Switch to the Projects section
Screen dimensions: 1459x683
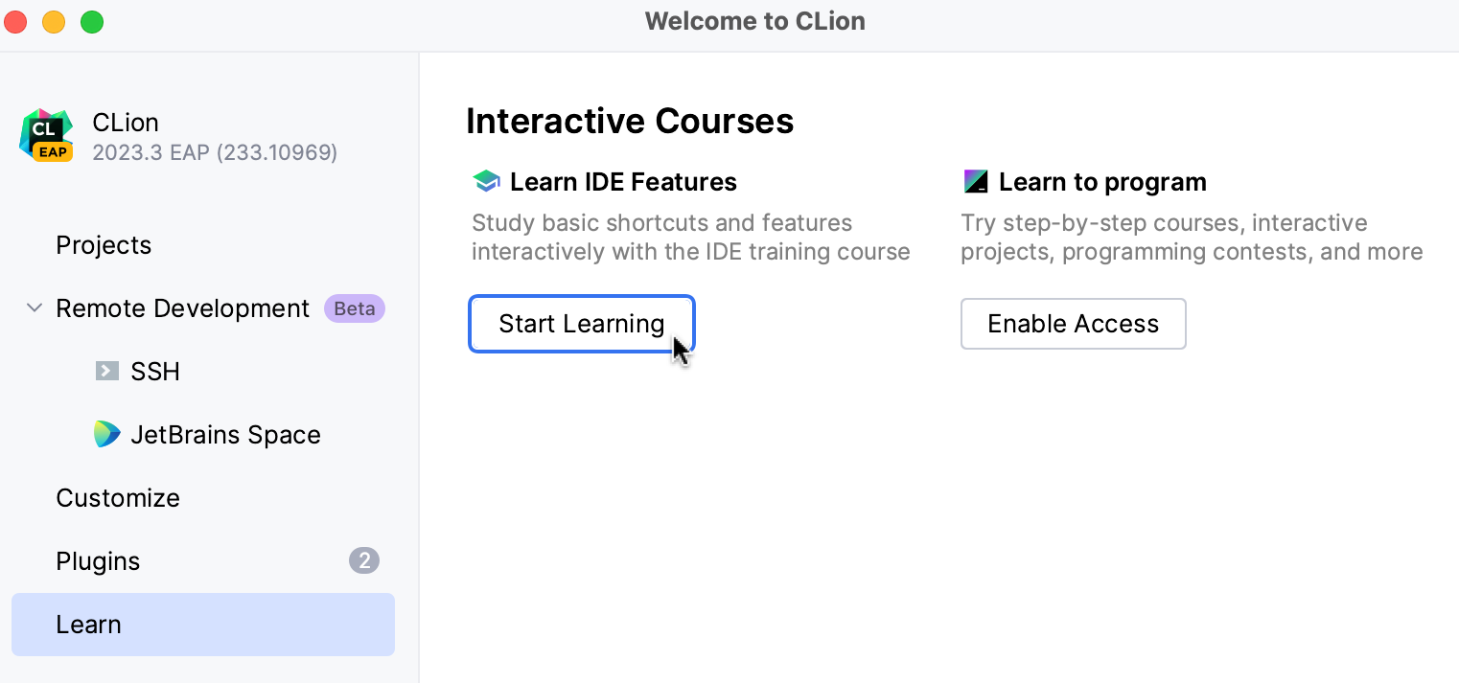pos(104,244)
